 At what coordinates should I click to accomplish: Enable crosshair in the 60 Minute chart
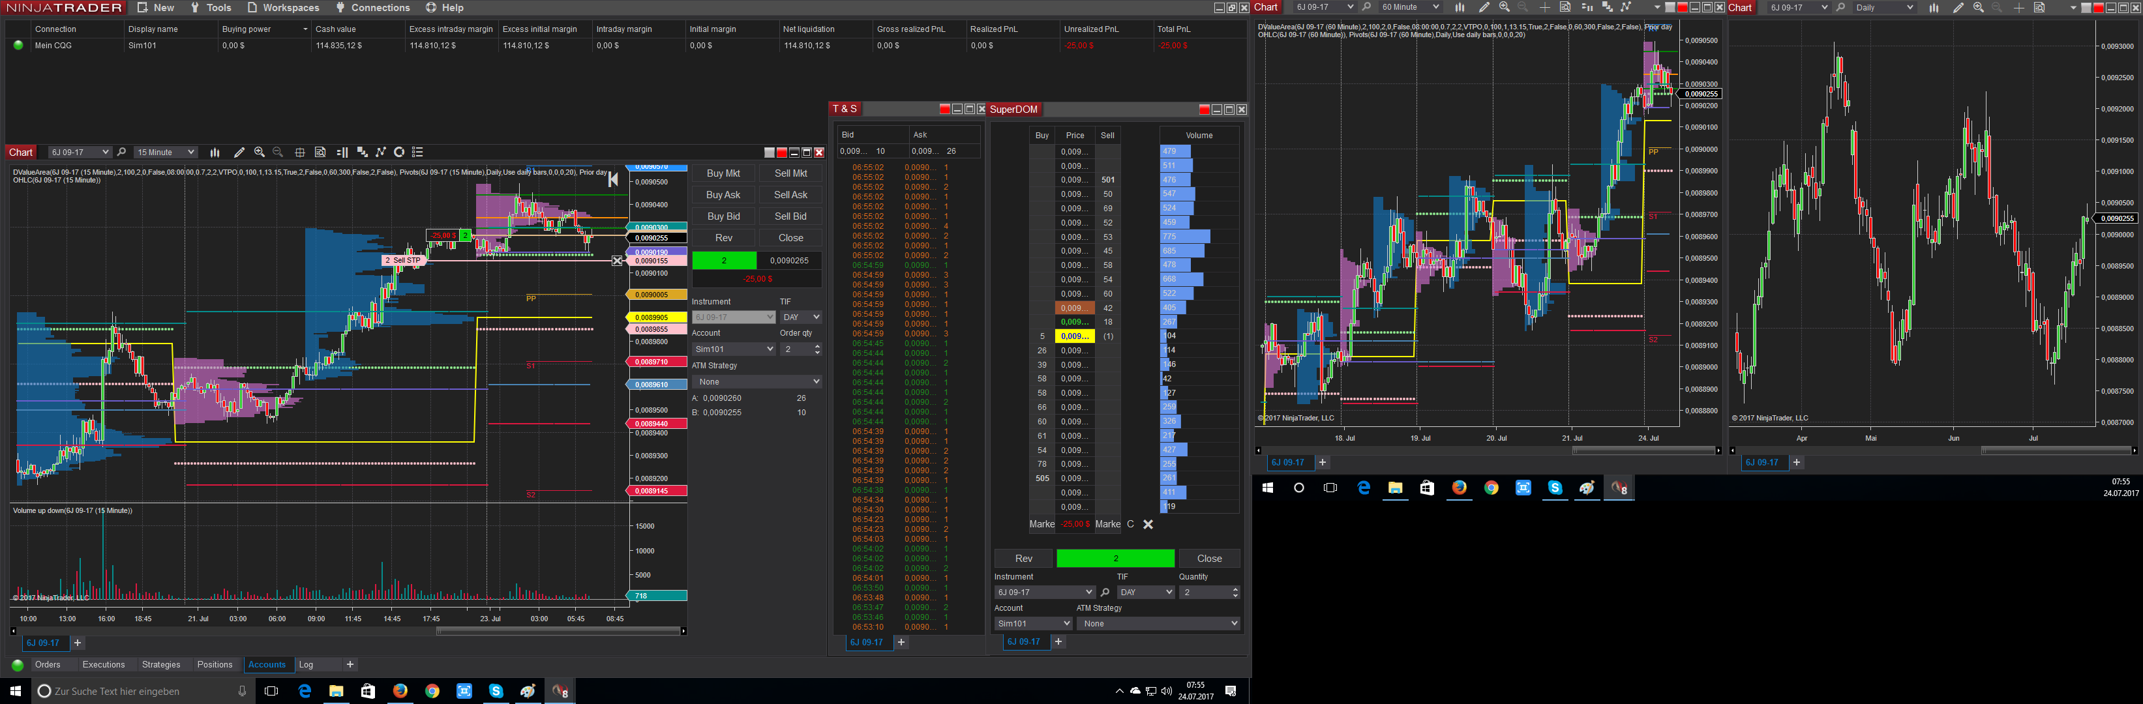1545,7
